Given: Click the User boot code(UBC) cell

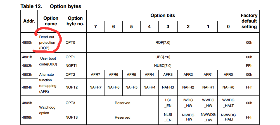Looking at the screenshot, I should (x=51, y=61).
